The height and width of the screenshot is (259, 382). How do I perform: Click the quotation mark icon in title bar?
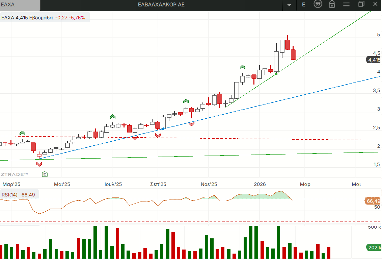pyautogui.click(x=318, y=4)
